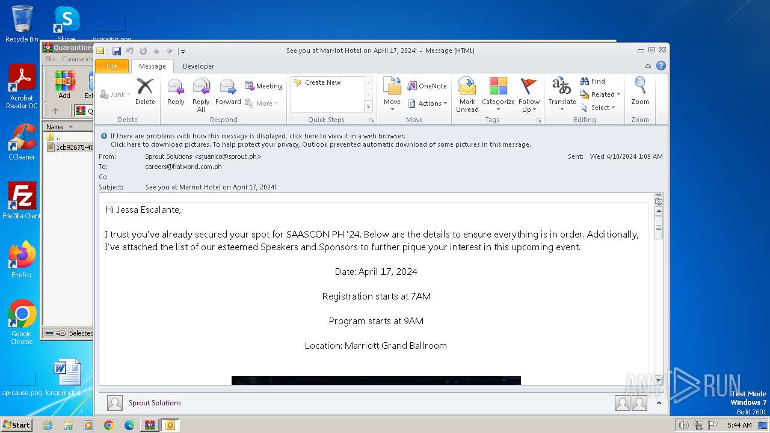Open FileZilla Client desktop icon
Image resolution: width=770 pixels, height=433 pixels.
click(x=22, y=200)
